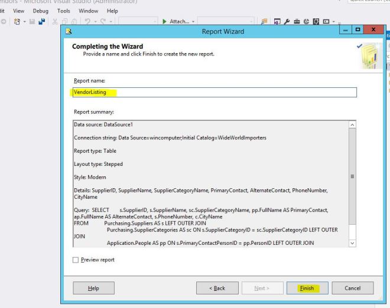The image size is (390, 308).
Task: Click the wrench properties toolbar icon
Action: pos(286,21)
